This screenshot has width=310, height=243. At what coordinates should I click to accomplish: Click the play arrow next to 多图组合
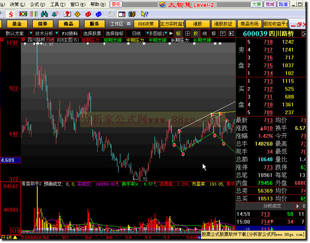tap(171, 34)
